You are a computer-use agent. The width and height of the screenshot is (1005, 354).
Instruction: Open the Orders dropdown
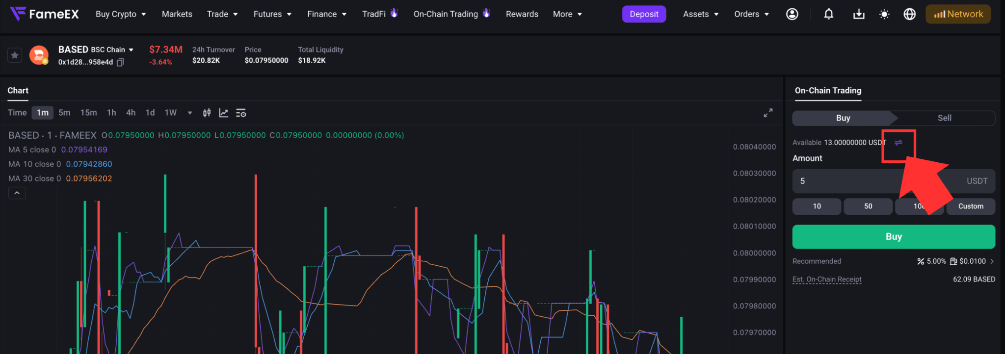751,14
